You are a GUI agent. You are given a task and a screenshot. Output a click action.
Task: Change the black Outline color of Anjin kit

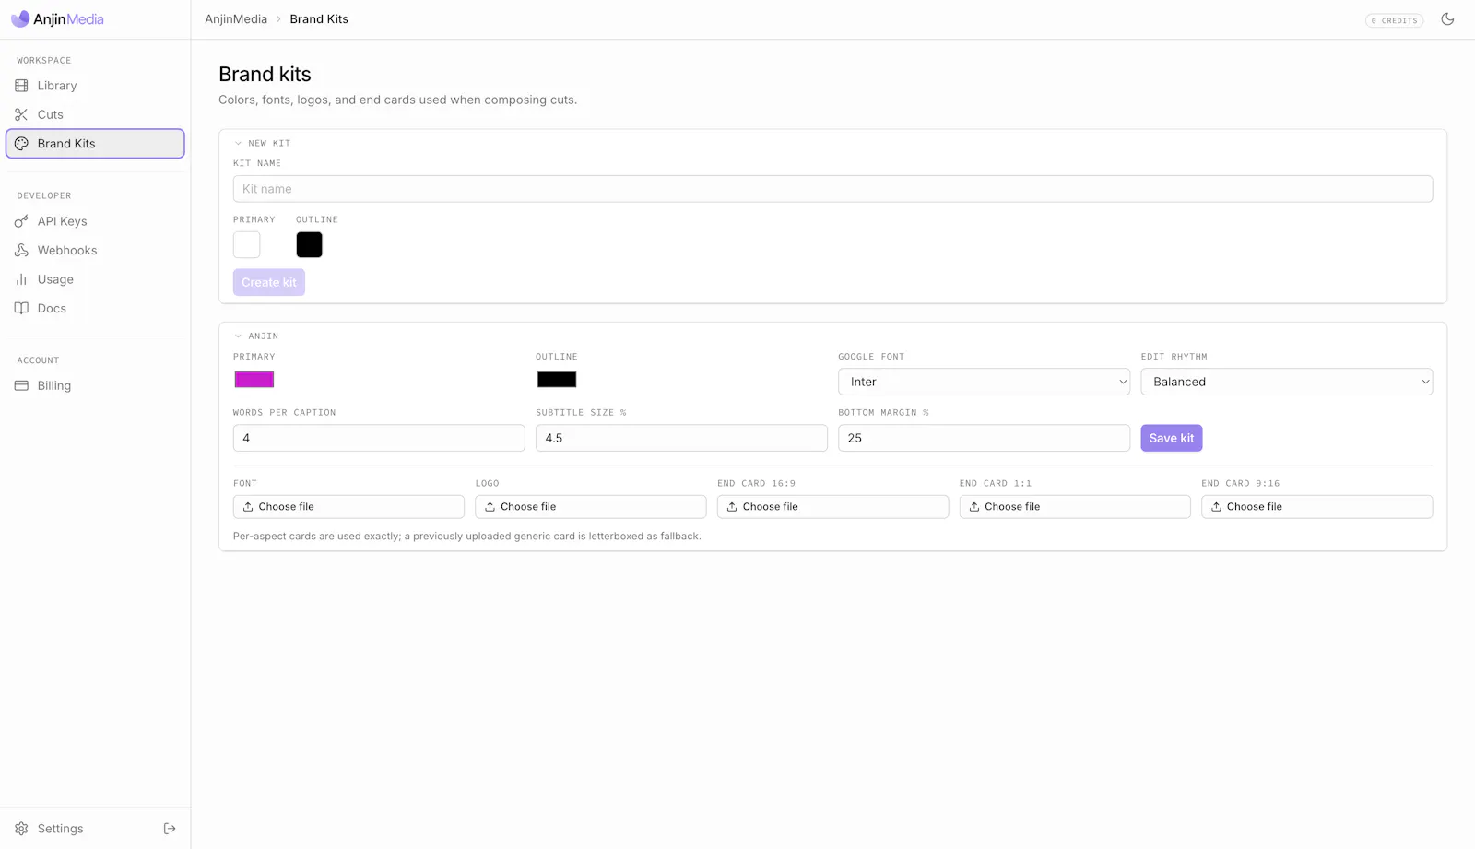pos(557,380)
